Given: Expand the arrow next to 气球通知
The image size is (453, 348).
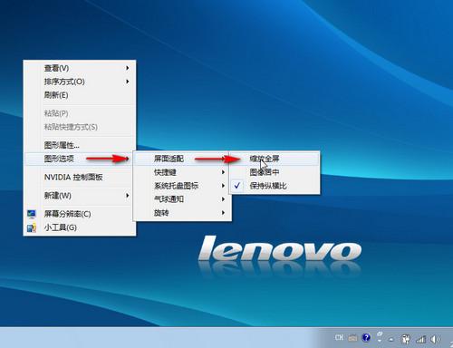Looking at the screenshot, I should click(x=223, y=199).
